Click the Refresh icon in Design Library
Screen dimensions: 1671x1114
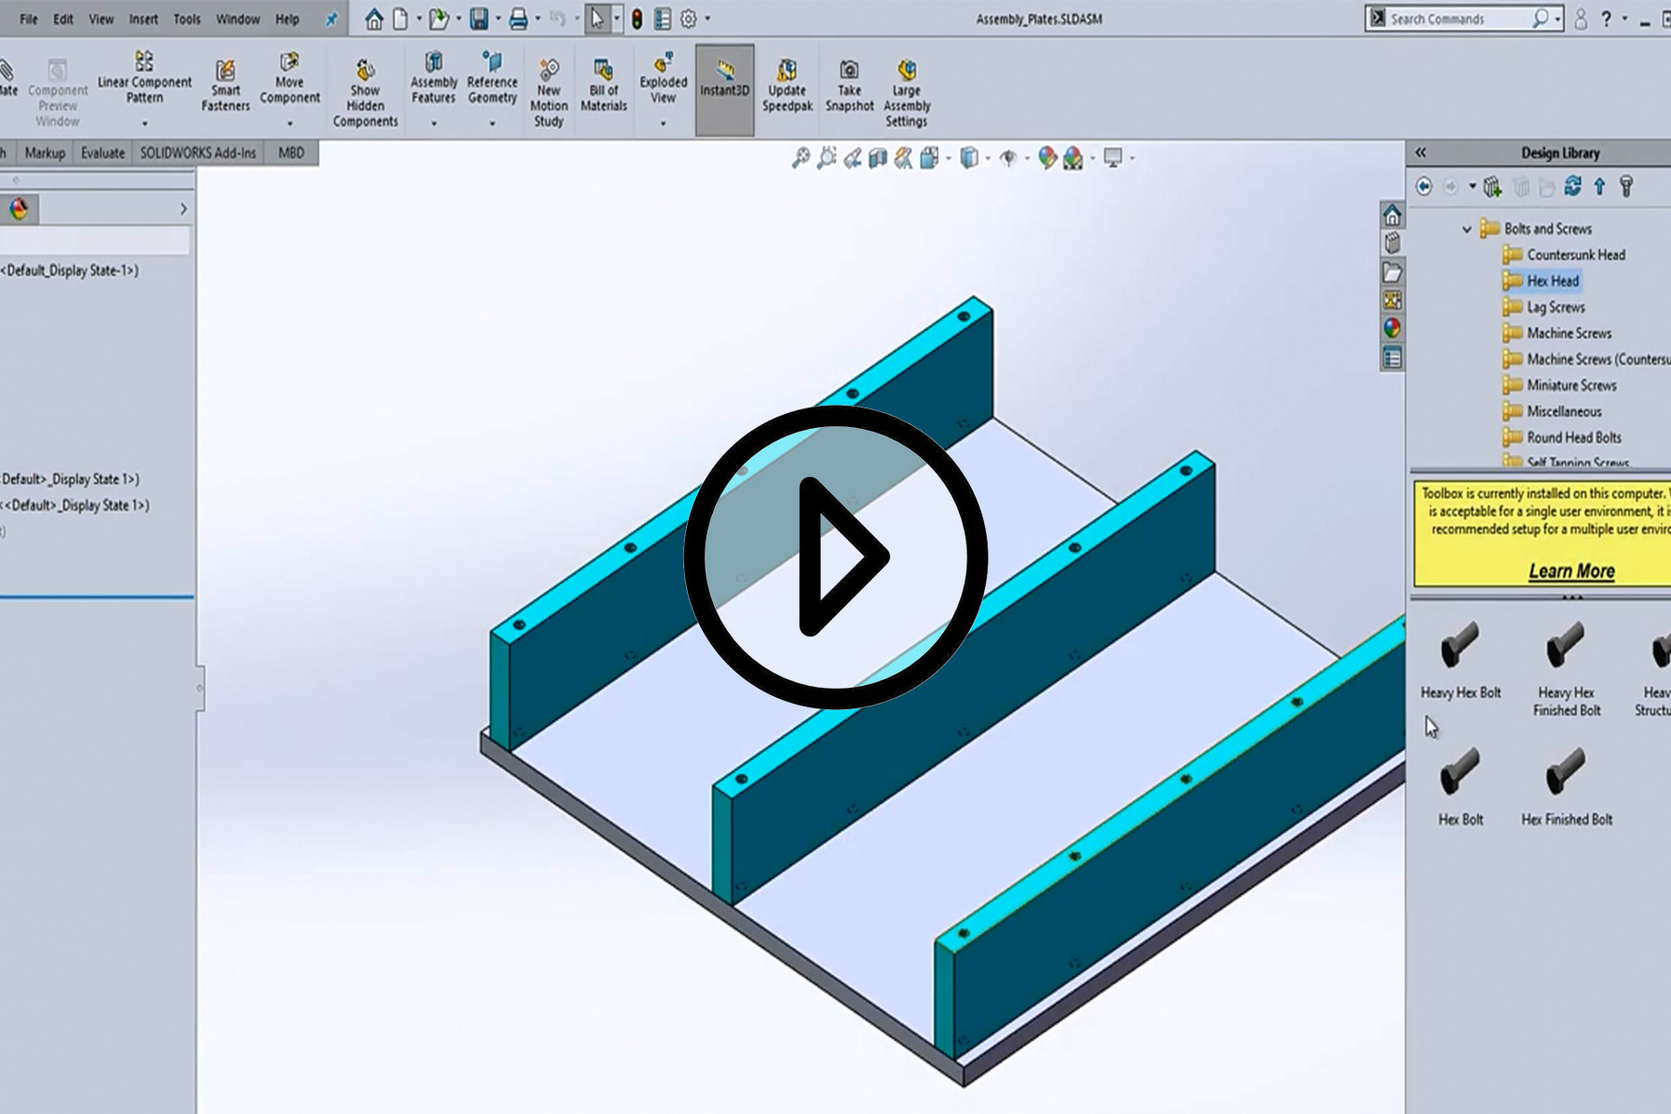(x=1573, y=186)
